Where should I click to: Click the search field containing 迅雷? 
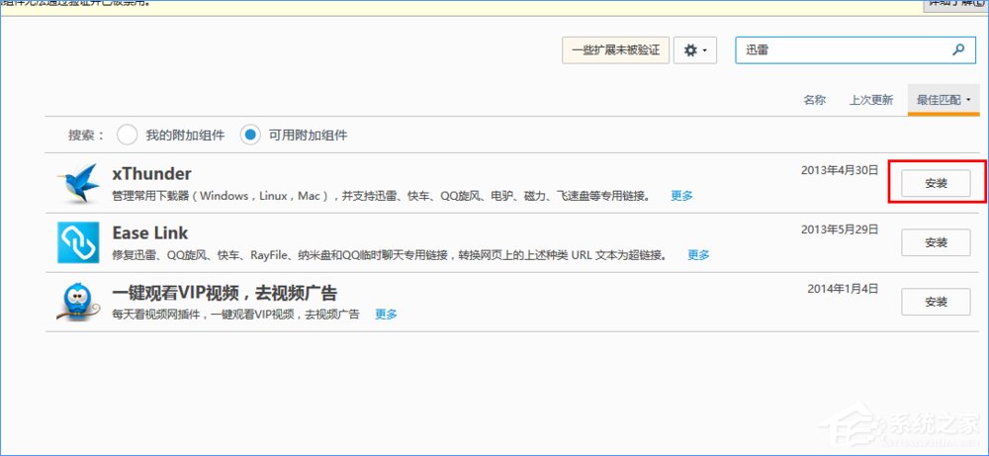841,49
